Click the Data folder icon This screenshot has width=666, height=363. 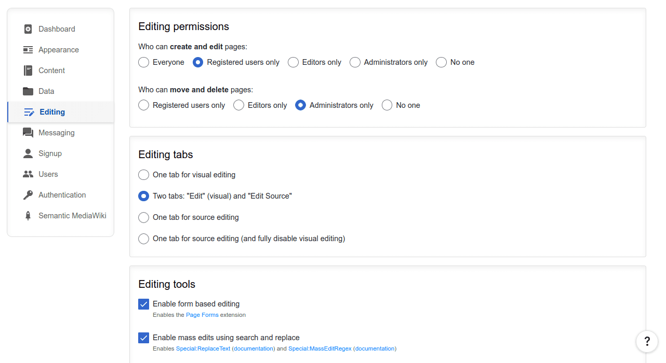tap(28, 91)
